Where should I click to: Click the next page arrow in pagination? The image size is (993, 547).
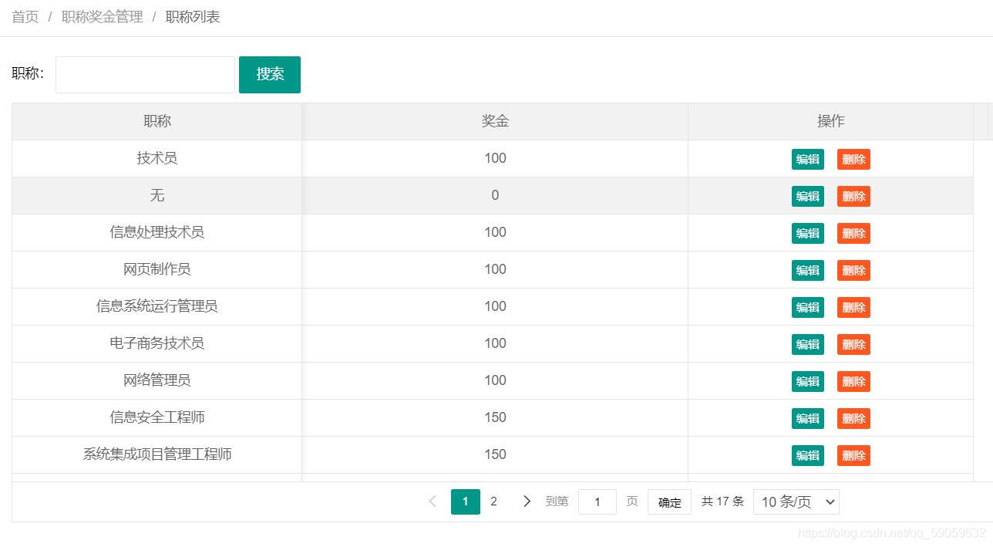pos(527,501)
